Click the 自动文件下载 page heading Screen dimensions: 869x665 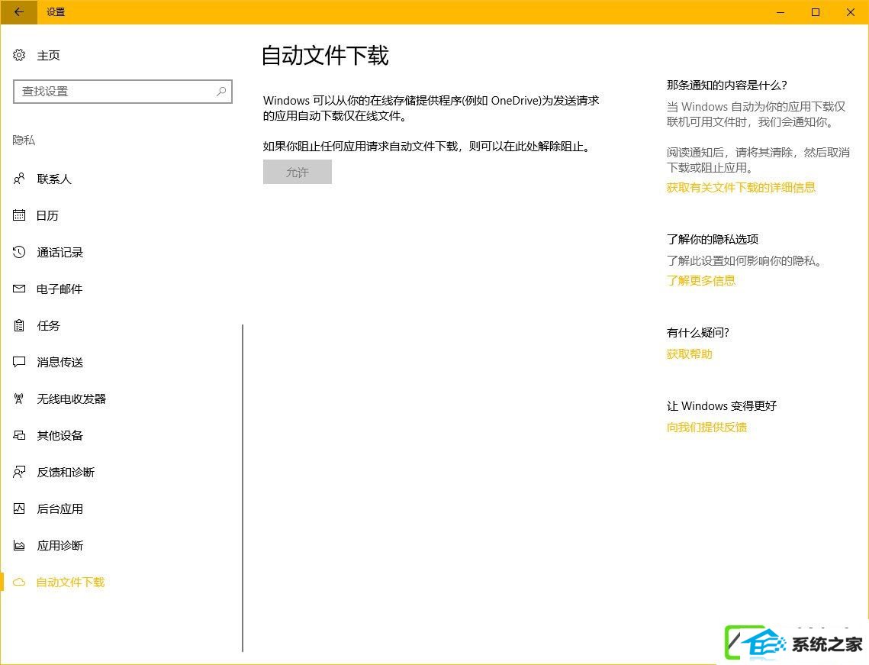pos(325,56)
